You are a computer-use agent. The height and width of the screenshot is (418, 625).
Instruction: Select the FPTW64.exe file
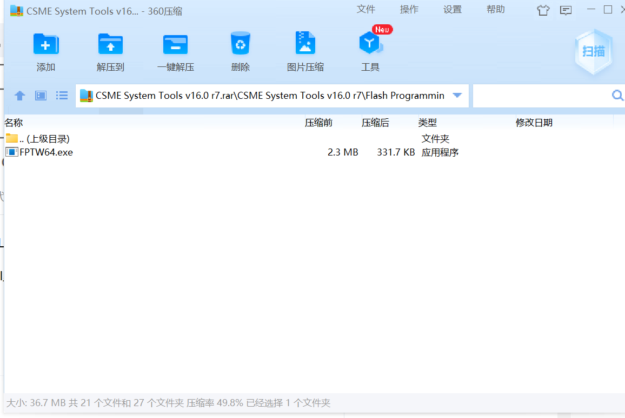click(x=39, y=152)
